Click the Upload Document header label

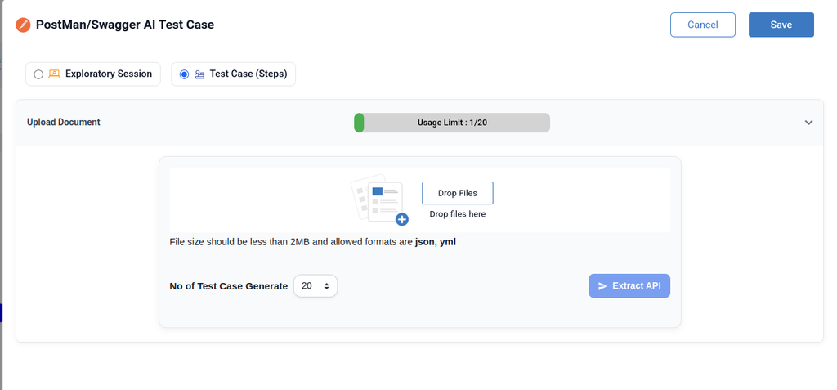pos(64,122)
